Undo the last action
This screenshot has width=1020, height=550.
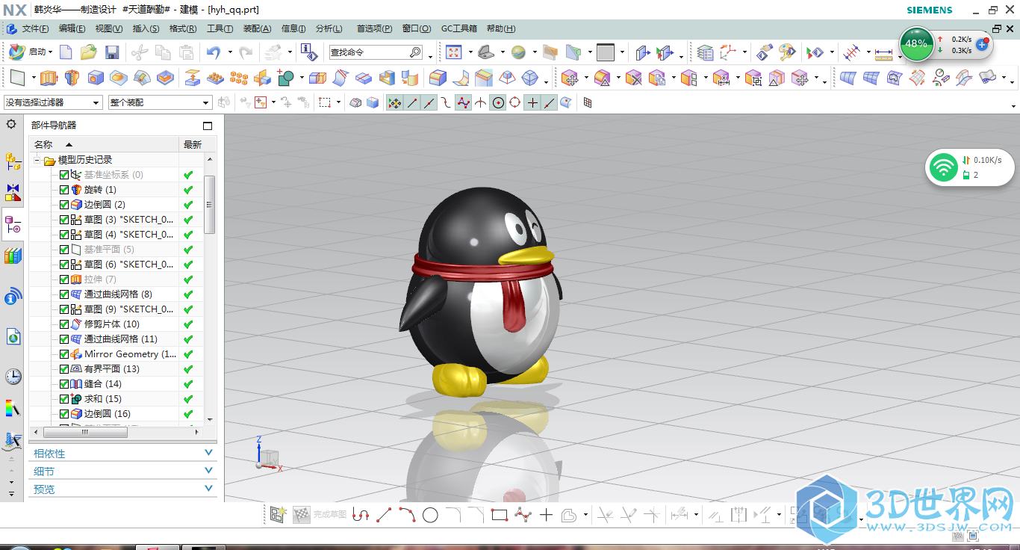click(x=214, y=52)
